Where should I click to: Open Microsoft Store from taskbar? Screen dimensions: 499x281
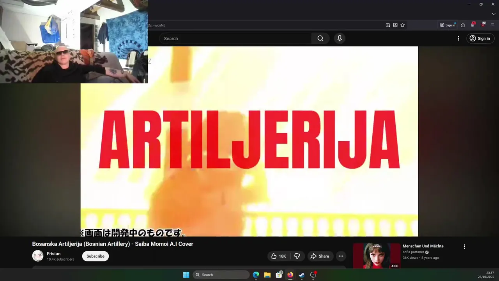[x=279, y=275]
